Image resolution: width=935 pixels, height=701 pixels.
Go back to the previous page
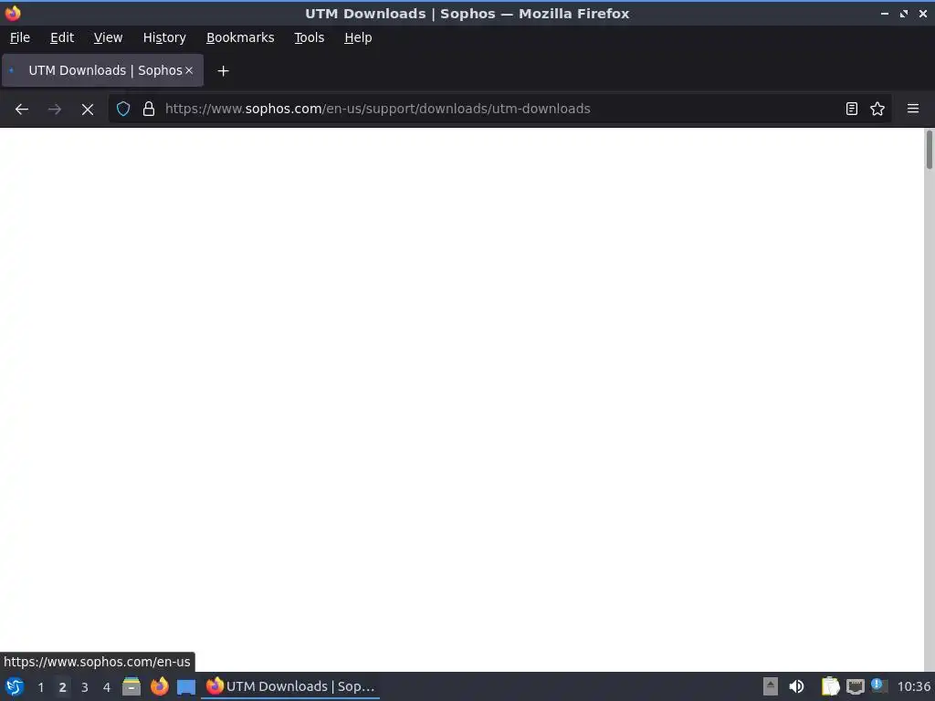click(x=22, y=110)
